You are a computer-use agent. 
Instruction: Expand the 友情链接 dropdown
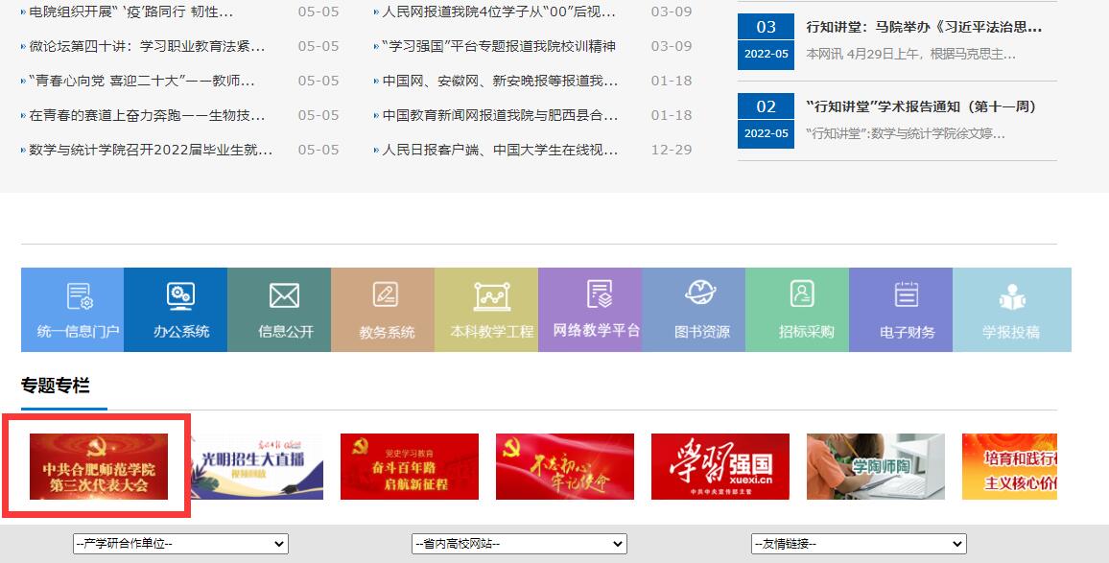pyautogui.click(x=859, y=544)
